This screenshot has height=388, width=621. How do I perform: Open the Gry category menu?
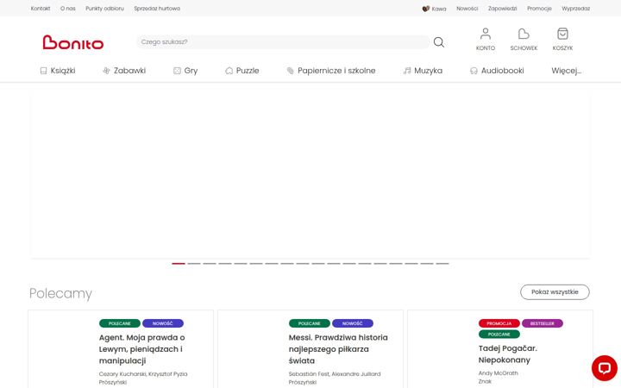point(191,71)
